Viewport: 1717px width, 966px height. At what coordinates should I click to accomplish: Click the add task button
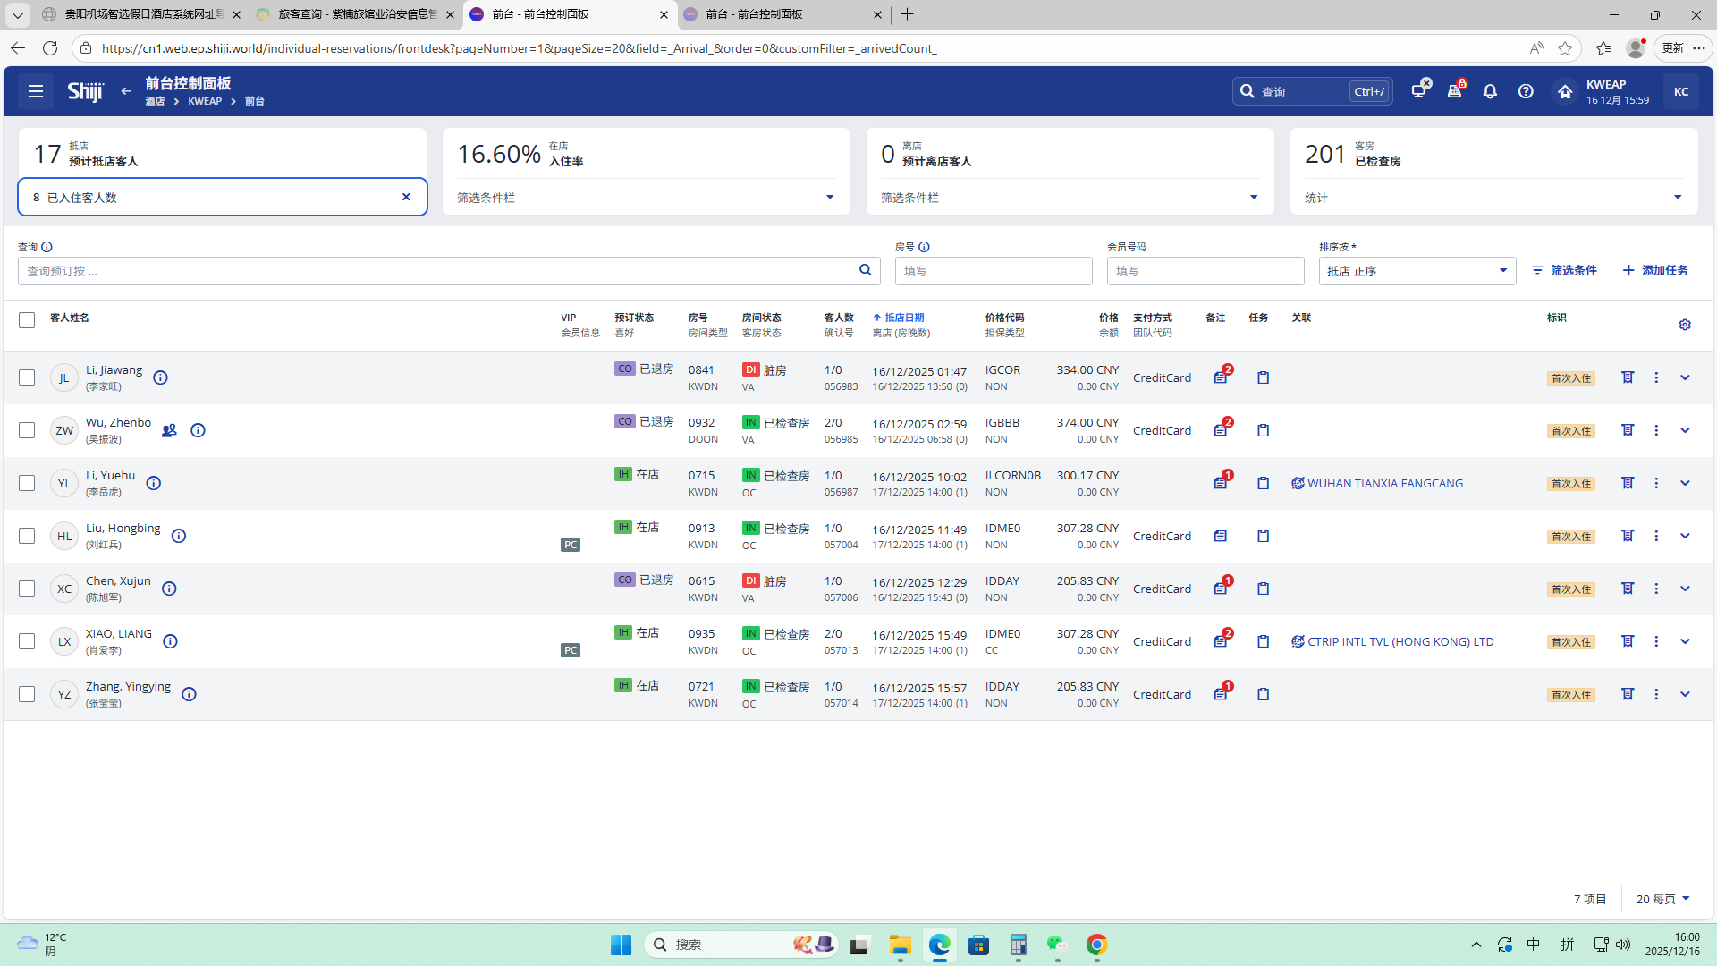point(1655,270)
